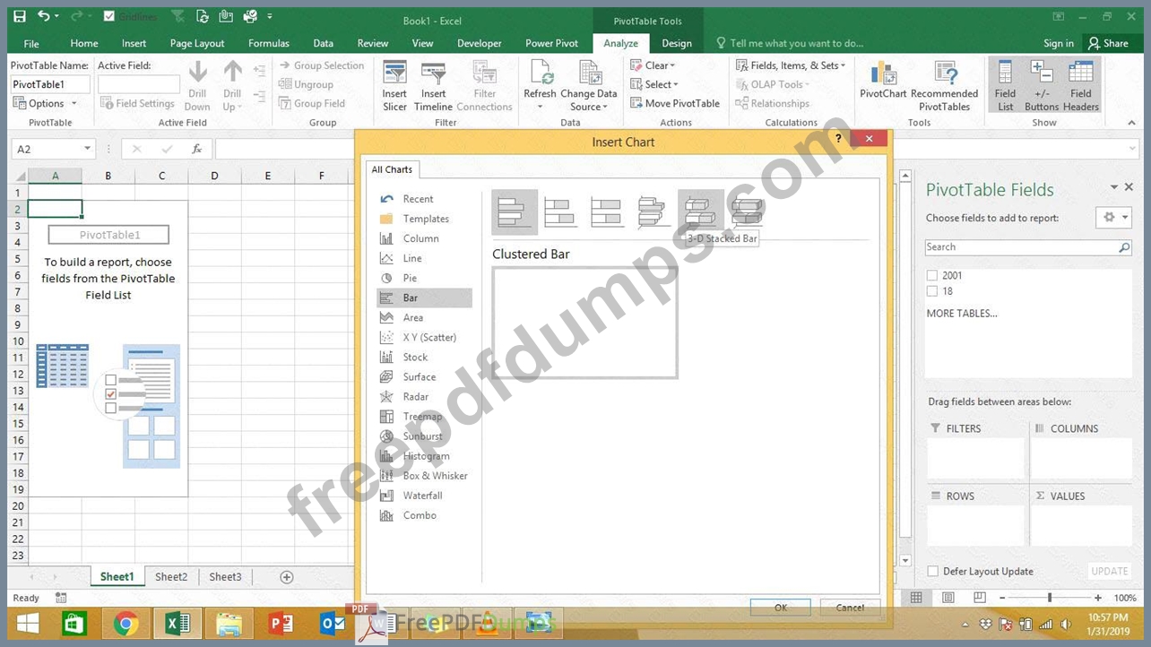Open Chrome from the taskbar

pyautogui.click(x=125, y=623)
